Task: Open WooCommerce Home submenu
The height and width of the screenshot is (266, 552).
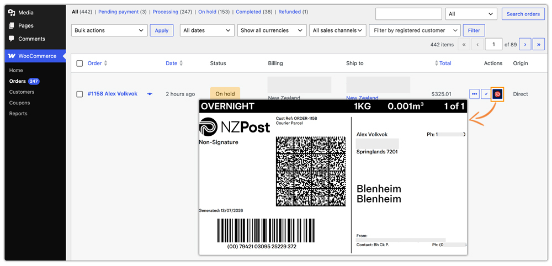Action: [x=16, y=71]
